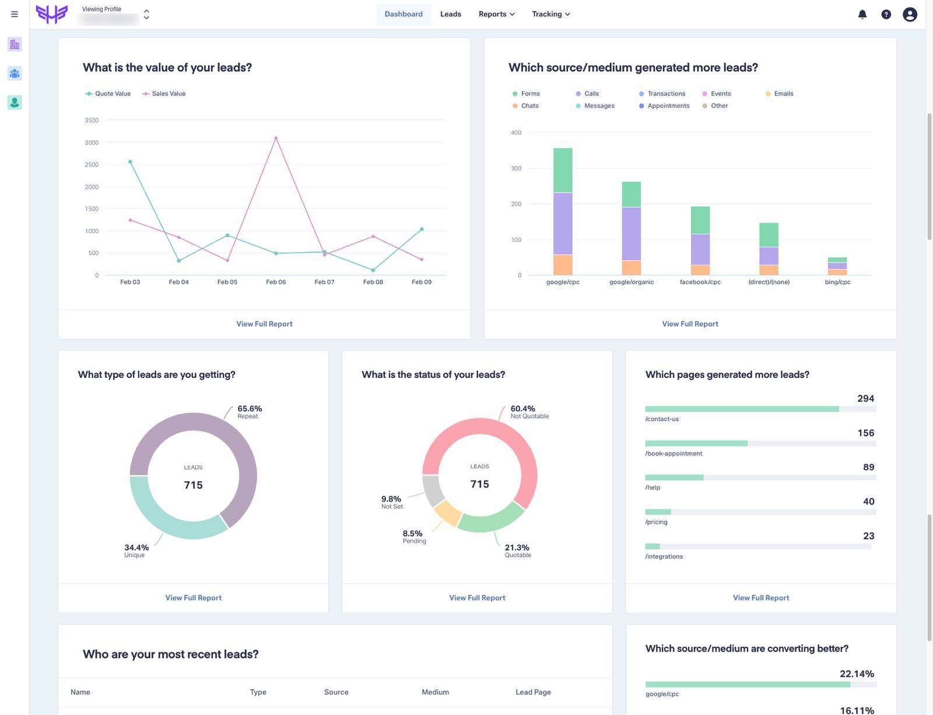Screen dimensions: 933x715
Task: View Full Report for lead status chart
Action: [x=477, y=598]
